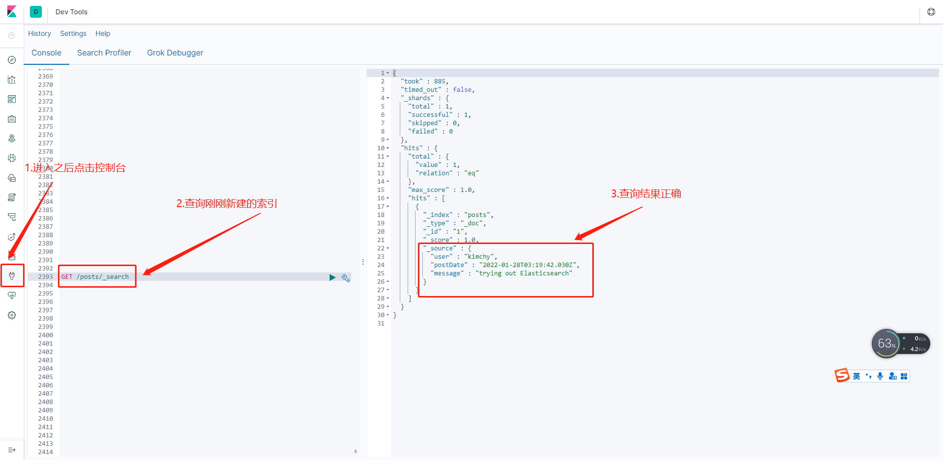
Task: Click the "max_score" : 1.0 line
Action: click(x=442, y=189)
